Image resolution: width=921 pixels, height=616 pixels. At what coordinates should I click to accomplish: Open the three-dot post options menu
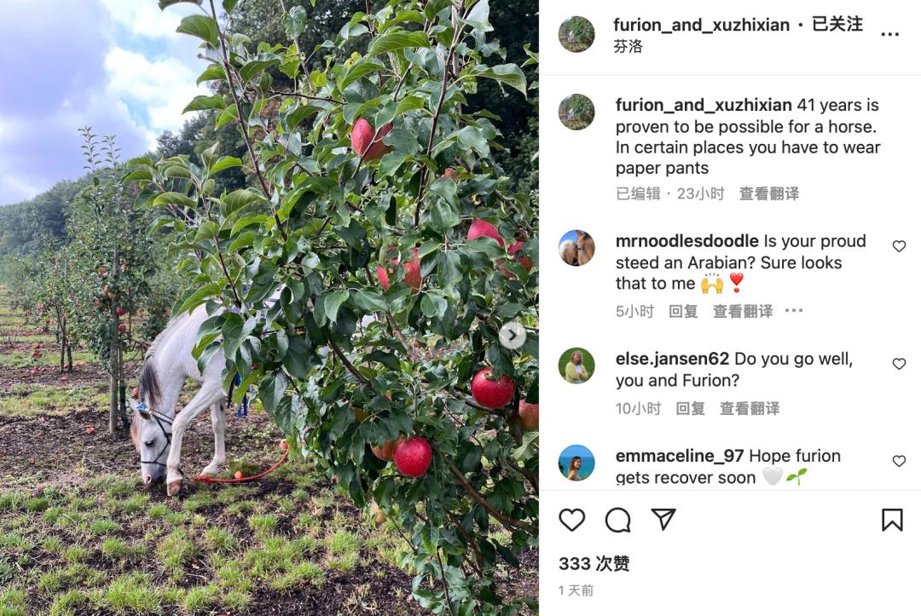tap(889, 35)
